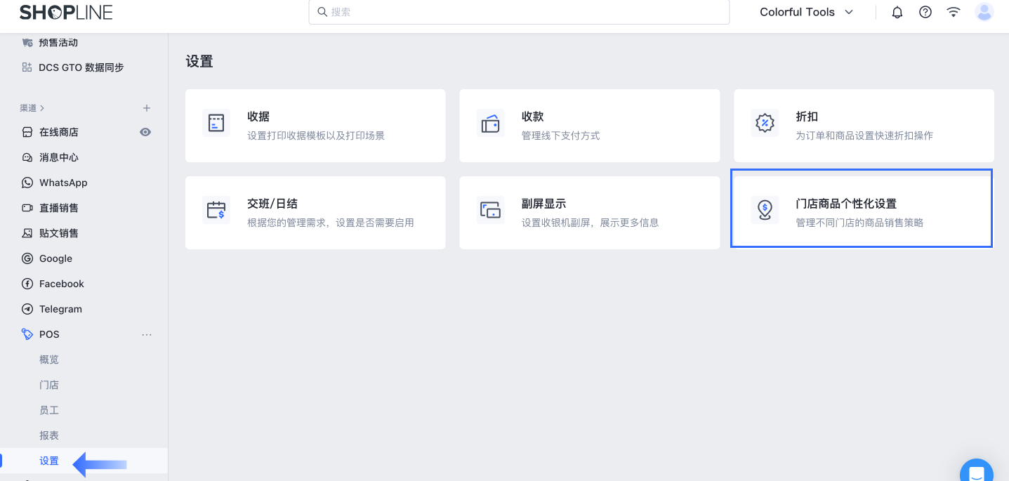Click the Telegram logo icon
The image size is (1009, 481).
point(27,309)
